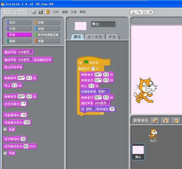Open pop音效 dropdown in 直到播放完毕 block

pyautogui.click(x=25, y=59)
